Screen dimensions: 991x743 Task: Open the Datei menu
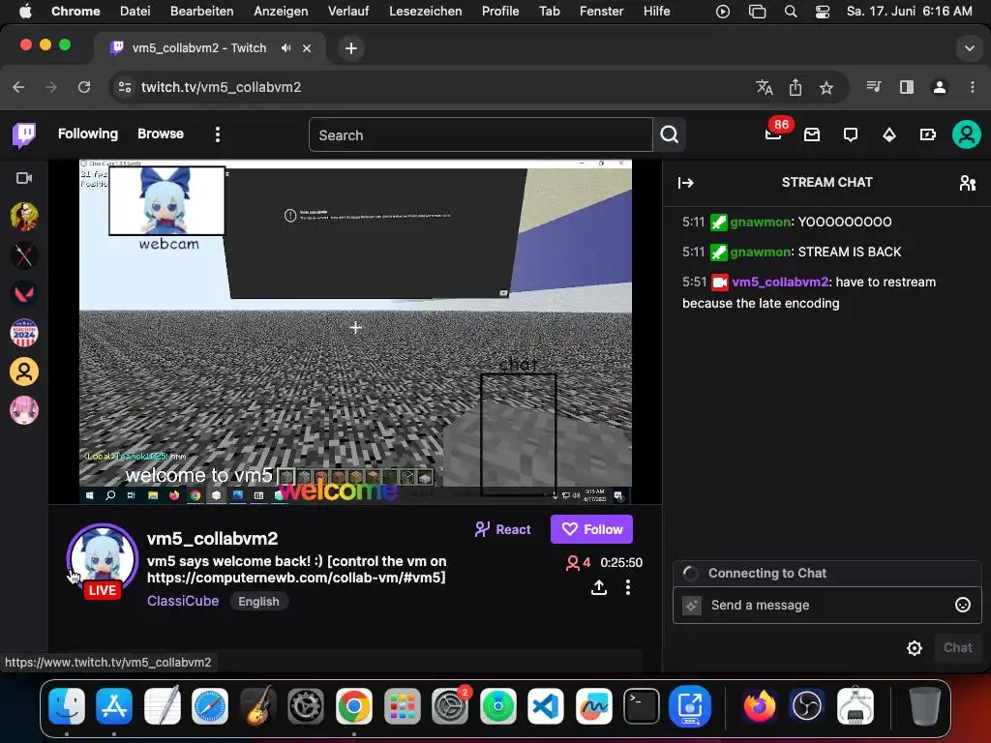pyautogui.click(x=135, y=11)
